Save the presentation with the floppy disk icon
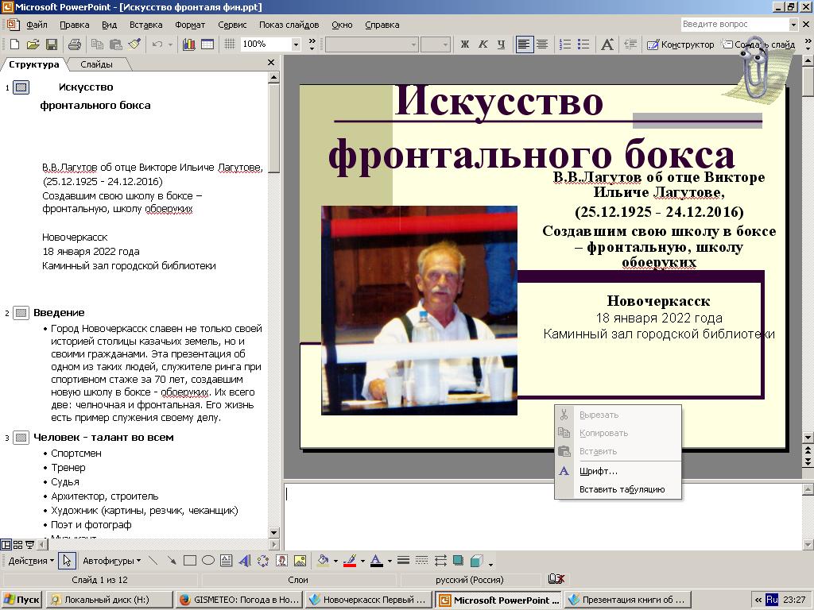This screenshot has height=610, width=814. (x=52, y=44)
